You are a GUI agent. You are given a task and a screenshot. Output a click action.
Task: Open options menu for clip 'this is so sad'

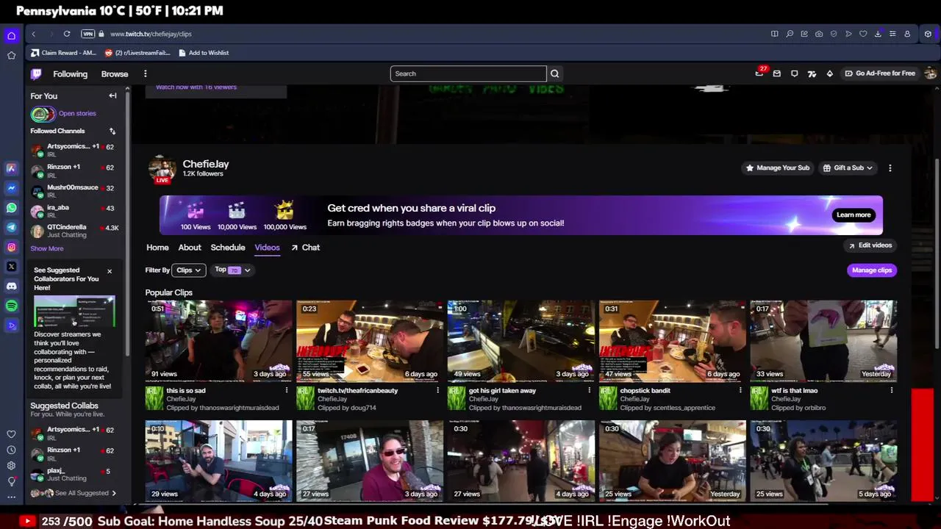(x=287, y=390)
